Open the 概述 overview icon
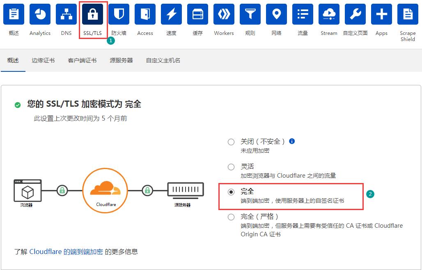422x270 pixels. click(x=14, y=14)
